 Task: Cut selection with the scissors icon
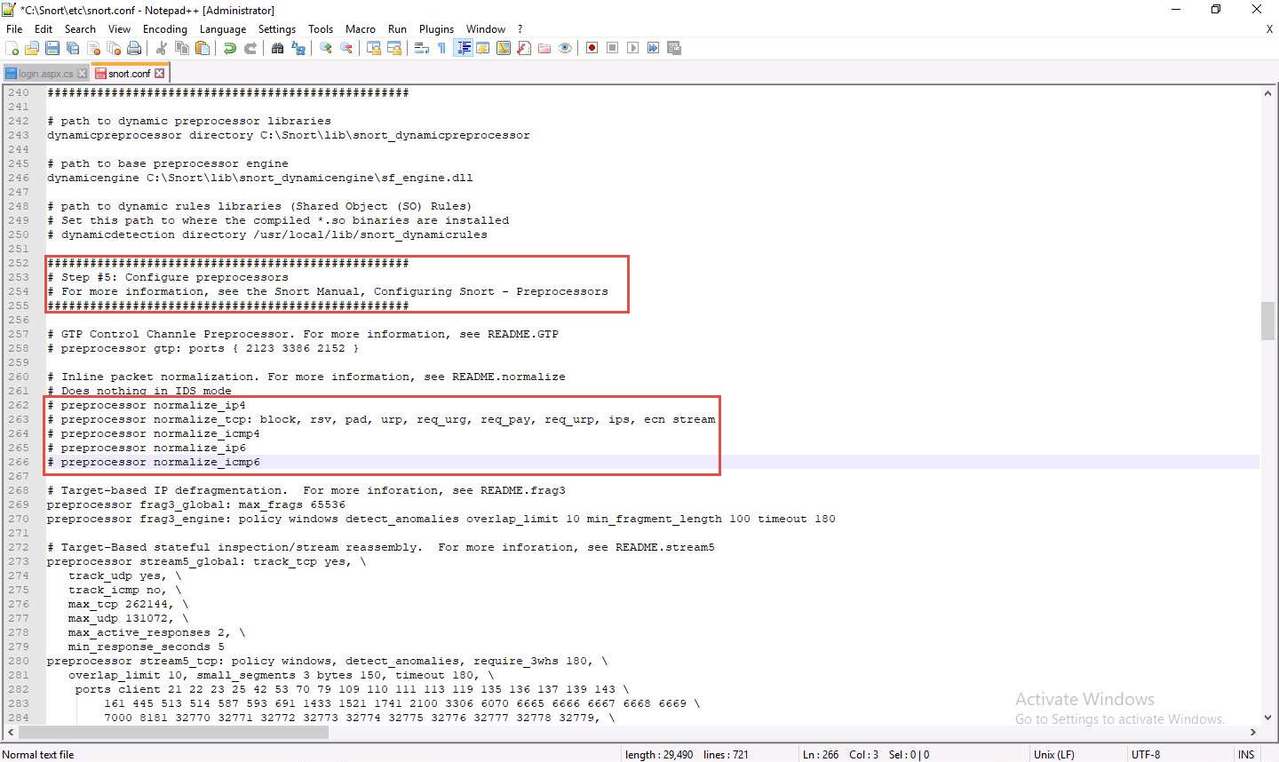[162, 48]
